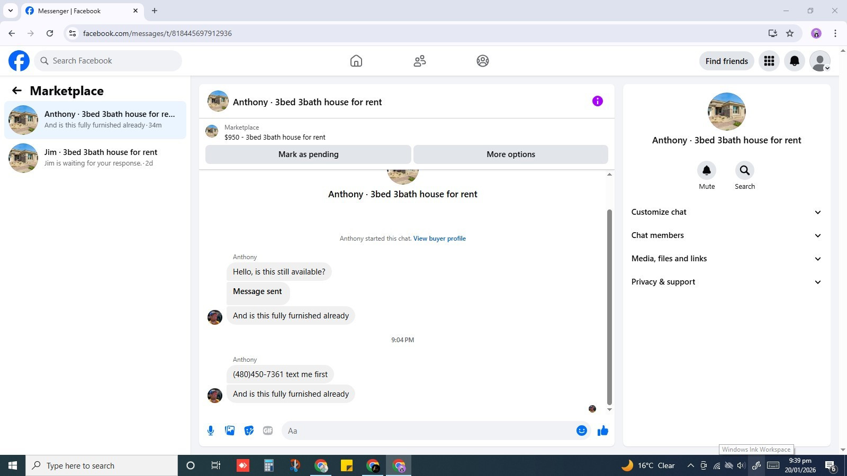Open Sticky Notes from the taskbar

[347, 465]
